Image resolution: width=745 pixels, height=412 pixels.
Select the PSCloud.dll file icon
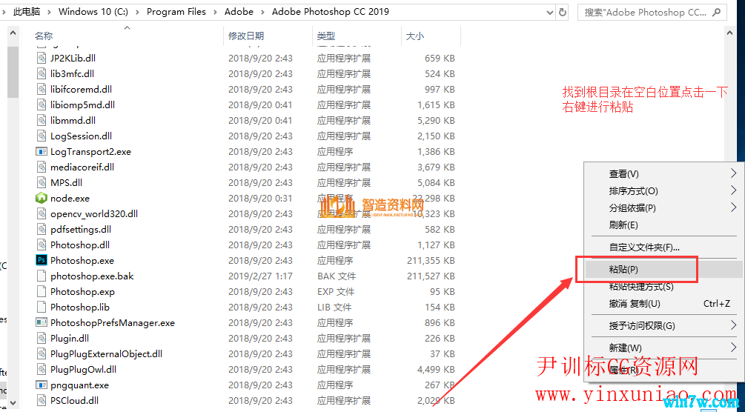pos(42,401)
